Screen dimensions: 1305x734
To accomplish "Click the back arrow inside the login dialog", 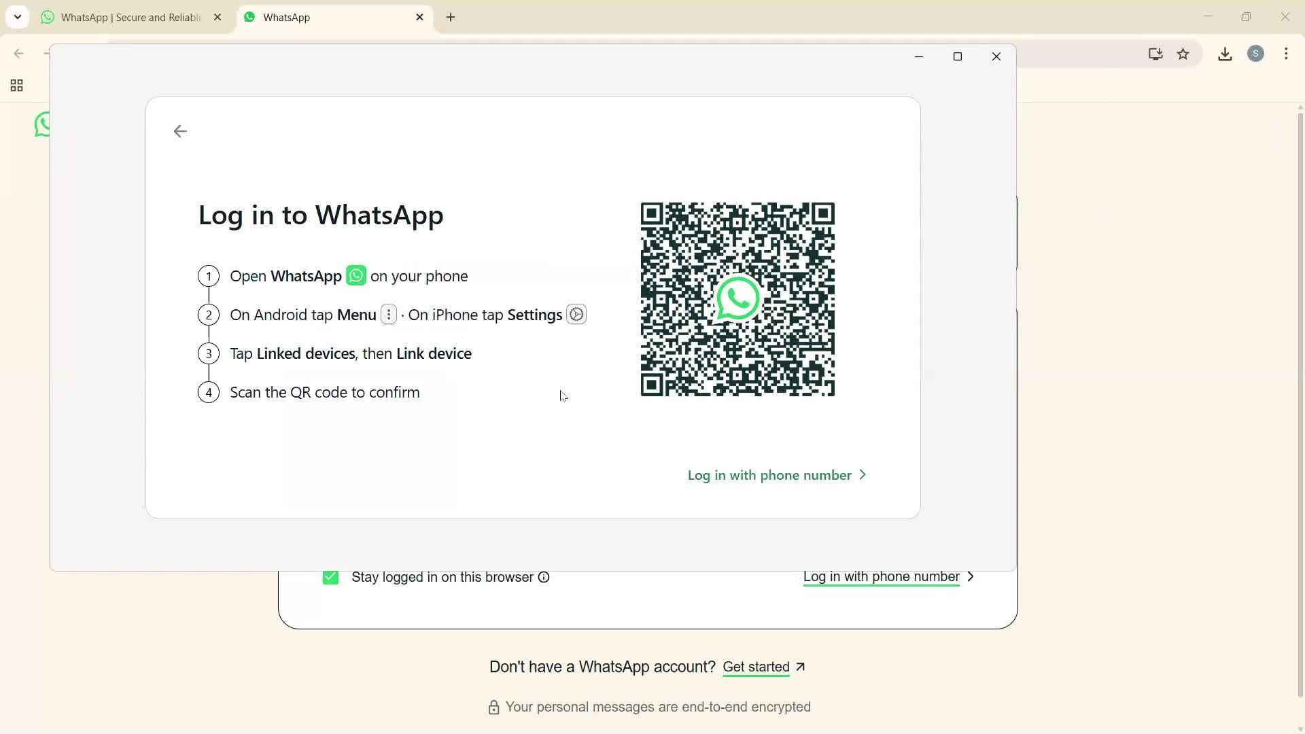I will pyautogui.click(x=179, y=130).
